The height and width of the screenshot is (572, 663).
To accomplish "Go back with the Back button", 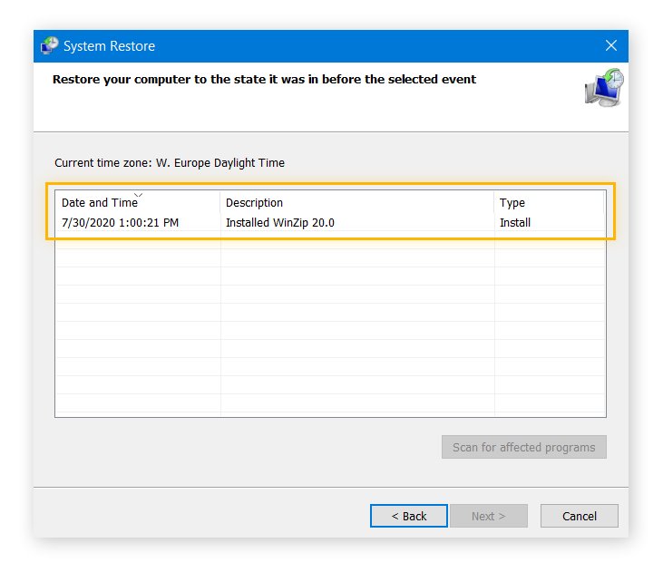I will pos(409,516).
